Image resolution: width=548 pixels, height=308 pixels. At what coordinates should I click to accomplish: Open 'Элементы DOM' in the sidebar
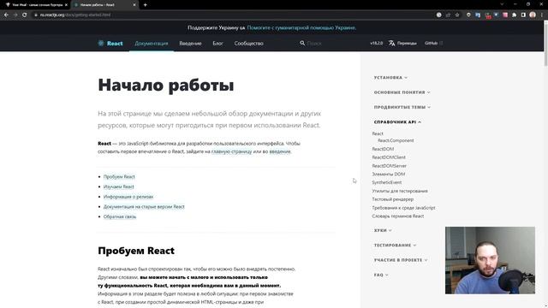pos(388,174)
